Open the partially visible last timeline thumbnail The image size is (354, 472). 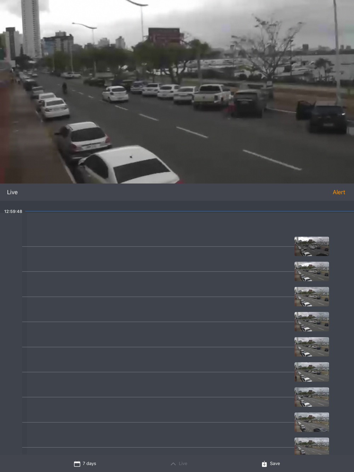pyautogui.click(x=312, y=446)
